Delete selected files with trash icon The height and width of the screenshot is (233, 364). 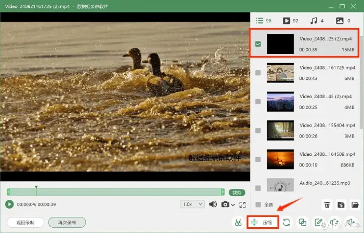[x=327, y=205]
